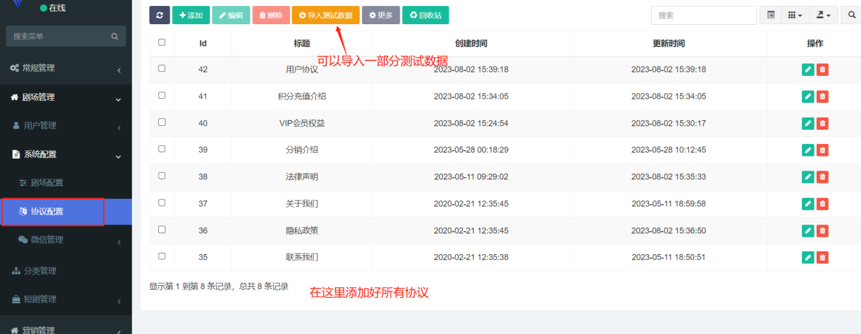Check the checkbox for row Id 41
Image resolution: width=861 pixels, height=334 pixels.
point(161,95)
